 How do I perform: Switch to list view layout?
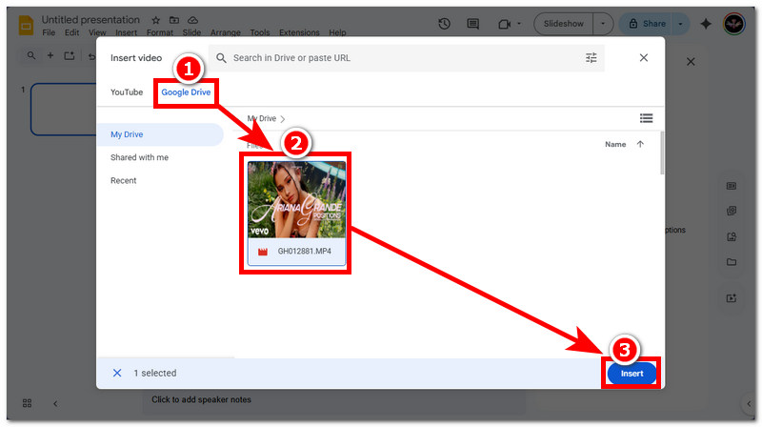coord(647,118)
